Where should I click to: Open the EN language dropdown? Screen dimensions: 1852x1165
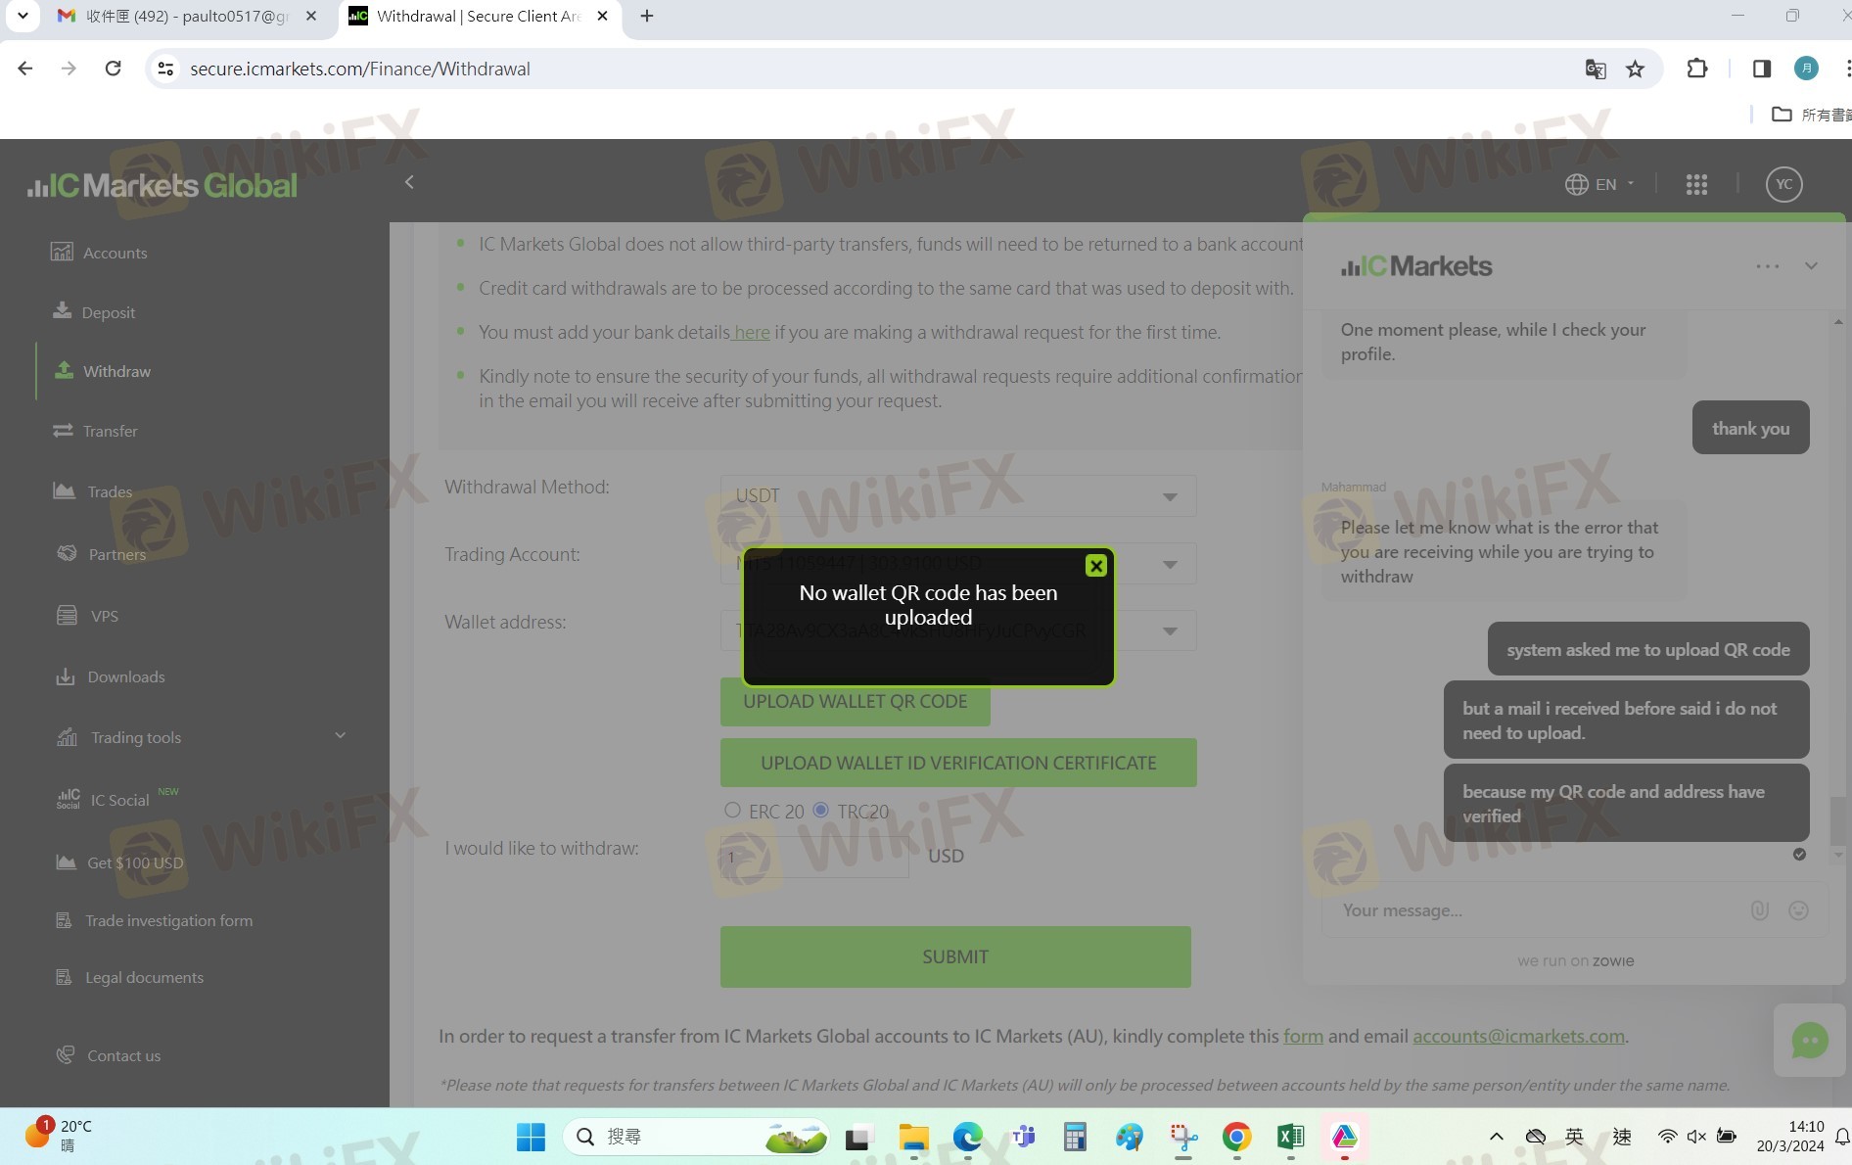[x=1599, y=184]
